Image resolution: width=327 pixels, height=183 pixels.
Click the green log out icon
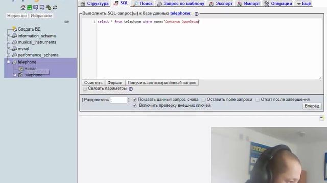[30, 8]
